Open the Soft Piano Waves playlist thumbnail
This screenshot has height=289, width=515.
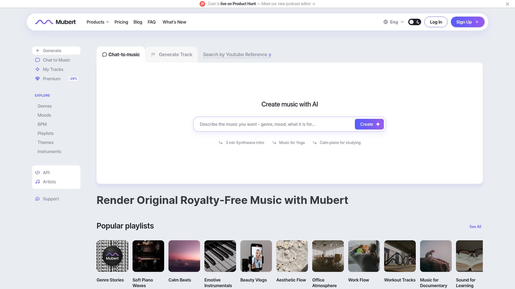148,256
